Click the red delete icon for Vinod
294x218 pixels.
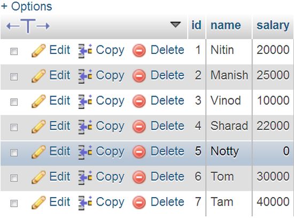[x=139, y=101]
